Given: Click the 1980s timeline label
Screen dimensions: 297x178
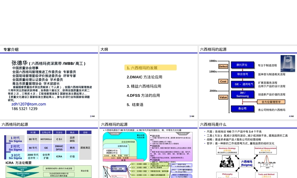Looking at the screenshot, I should [x=213, y=61].
